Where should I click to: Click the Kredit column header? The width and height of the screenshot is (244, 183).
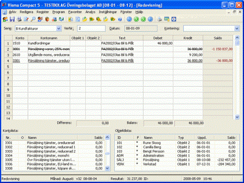(x=188, y=38)
